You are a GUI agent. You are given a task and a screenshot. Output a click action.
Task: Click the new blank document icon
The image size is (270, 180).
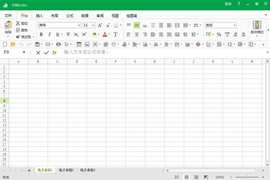[x=5, y=45]
